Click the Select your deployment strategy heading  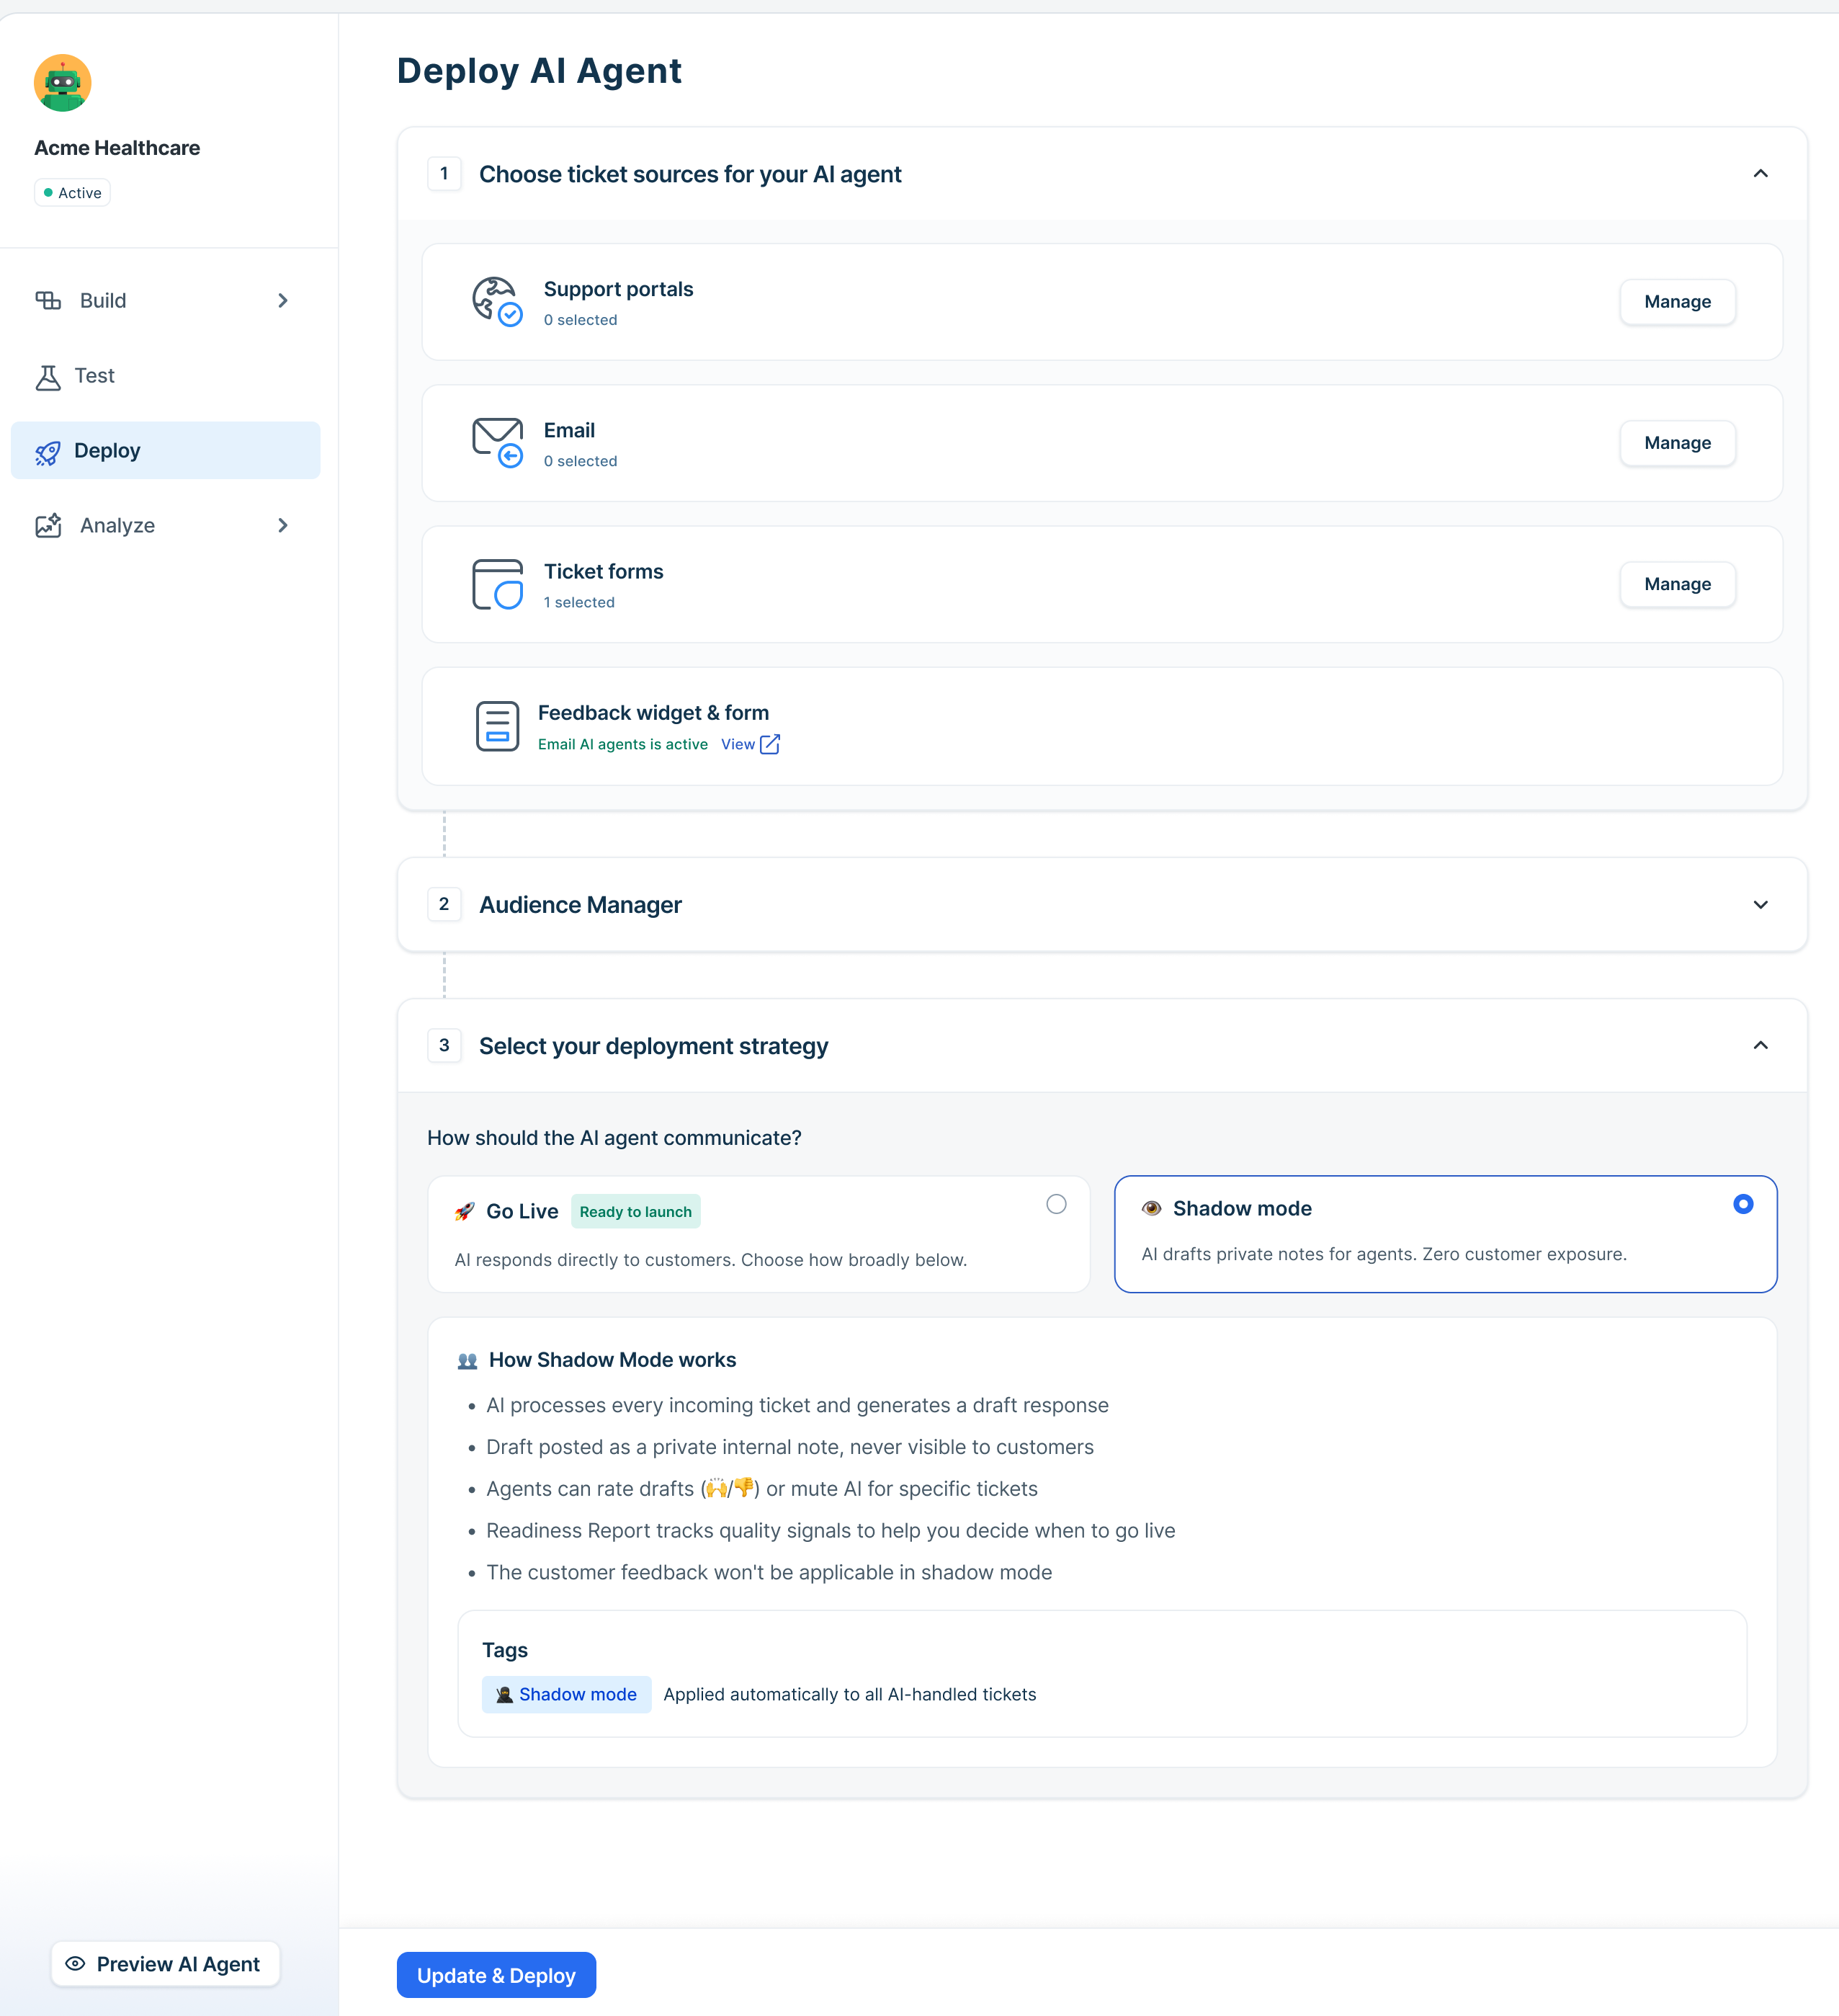(x=653, y=1046)
